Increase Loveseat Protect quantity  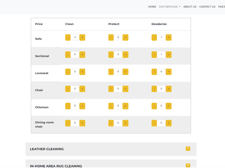tap(125, 72)
